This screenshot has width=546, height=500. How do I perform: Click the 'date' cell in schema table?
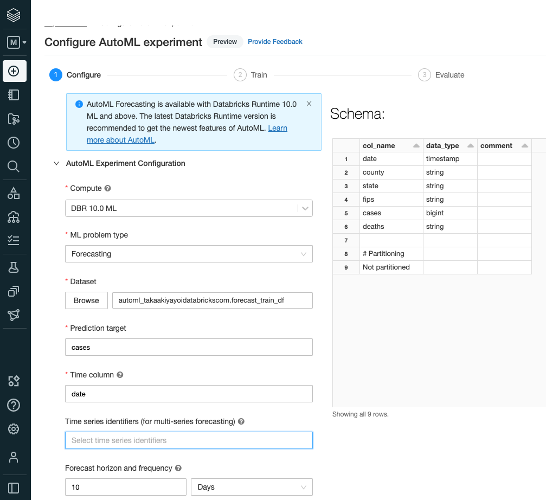(x=391, y=159)
